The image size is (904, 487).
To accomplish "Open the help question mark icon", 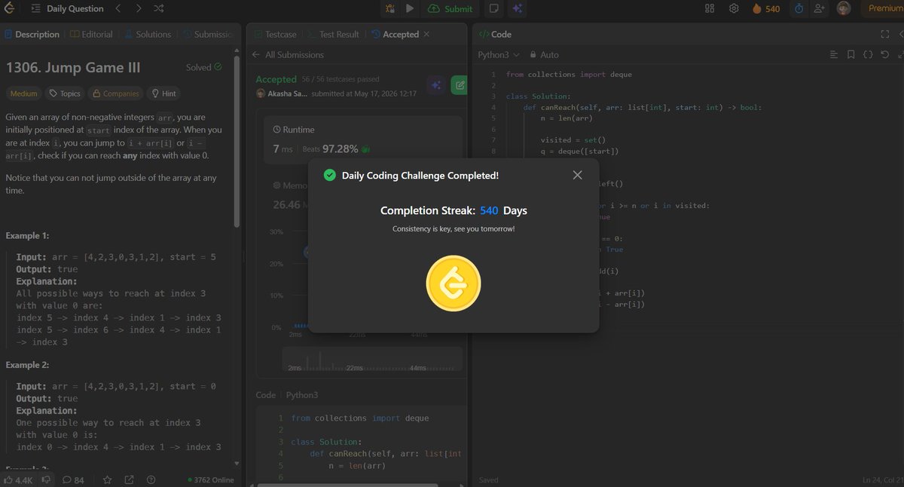I will [151, 479].
